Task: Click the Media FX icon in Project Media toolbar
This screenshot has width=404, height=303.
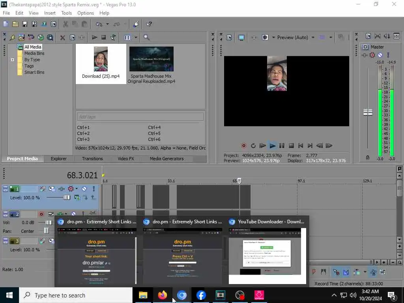Action: pyautogui.click(x=82, y=37)
